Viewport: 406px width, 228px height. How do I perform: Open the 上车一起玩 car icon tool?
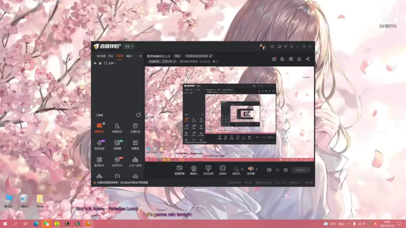coord(135,162)
